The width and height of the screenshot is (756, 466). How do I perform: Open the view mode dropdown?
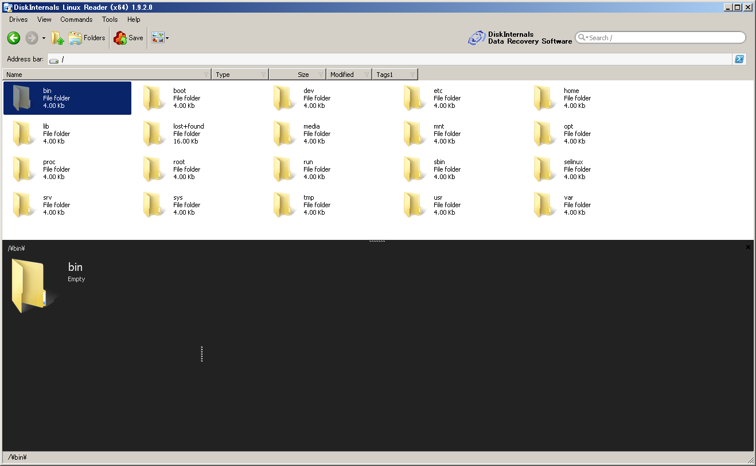tap(160, 38)
